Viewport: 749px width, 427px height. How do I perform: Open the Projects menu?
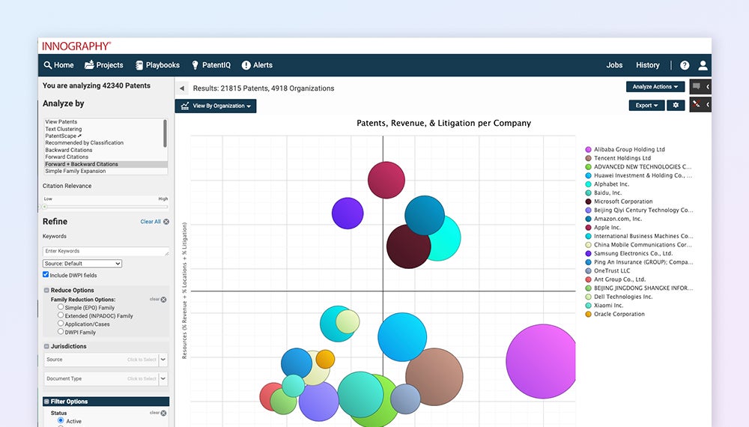103,65
